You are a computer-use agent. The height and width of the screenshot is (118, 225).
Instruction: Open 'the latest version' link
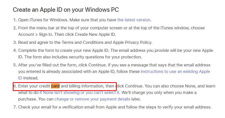tap(134, 20)
